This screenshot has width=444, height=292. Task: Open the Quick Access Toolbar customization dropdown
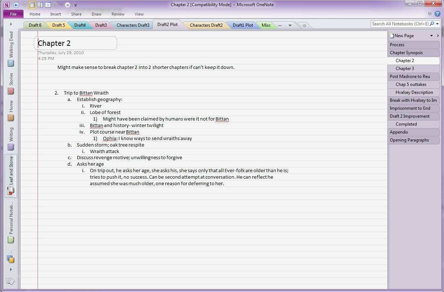click(75, 5)
